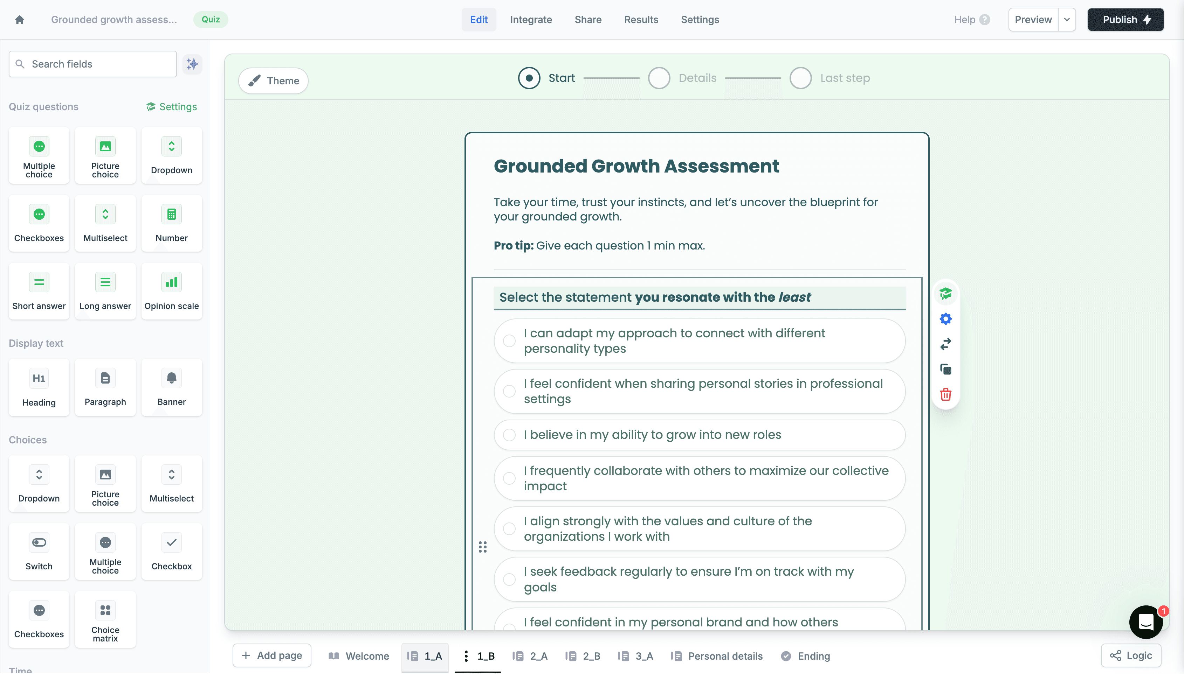Select "I believe in my ability to grow into new roles"
Screen dimensions: 1184x674
pos(700,435)
